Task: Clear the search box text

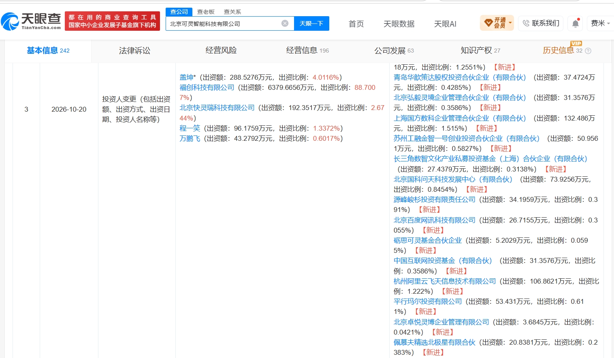Action: 285,23
